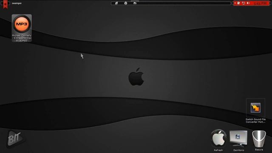
Task: Launch Internet Explorer from the top bar
Action: pyautogui.click(x=116, y=3)
